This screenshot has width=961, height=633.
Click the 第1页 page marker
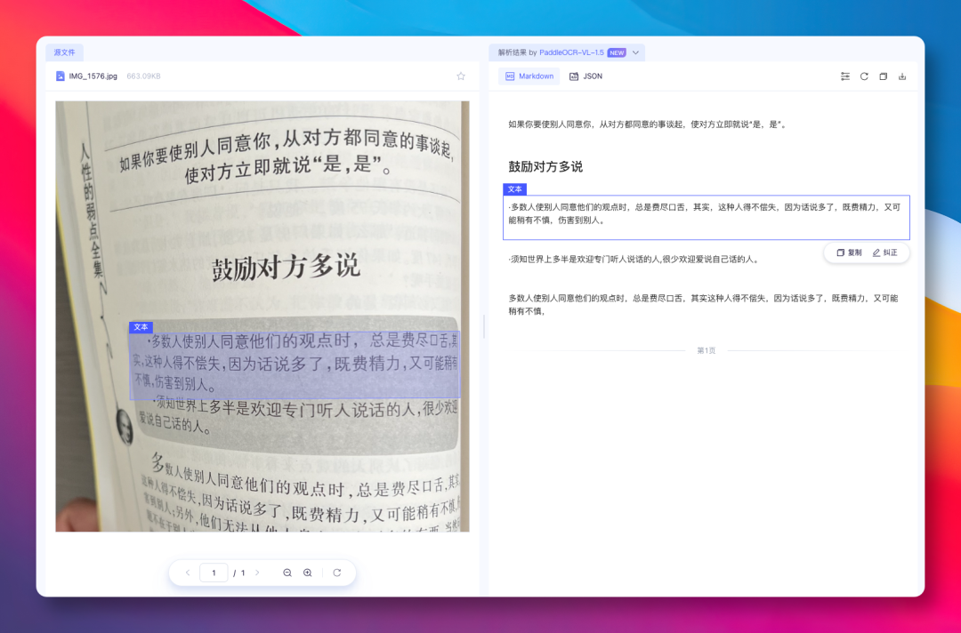click(x=706, y=351)
